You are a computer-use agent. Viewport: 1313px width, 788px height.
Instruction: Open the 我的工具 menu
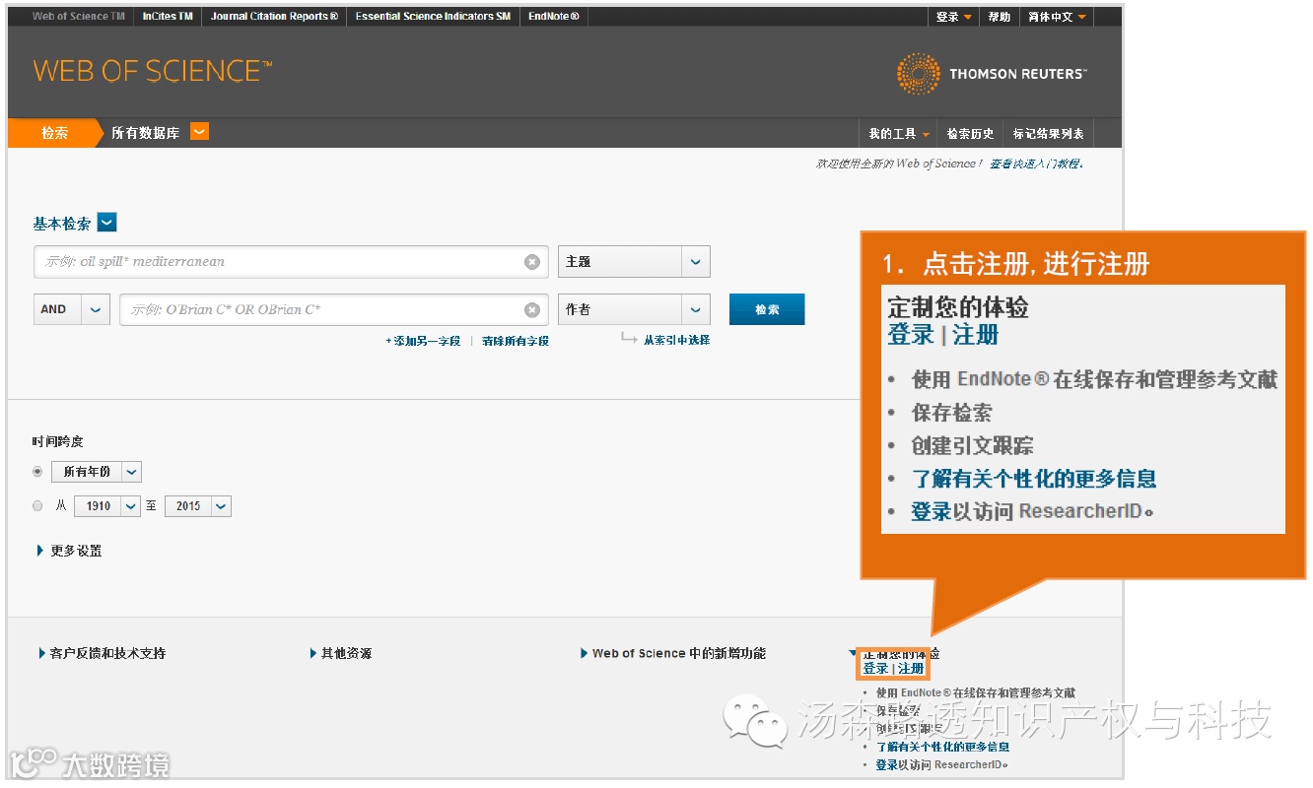click(899, 134)
